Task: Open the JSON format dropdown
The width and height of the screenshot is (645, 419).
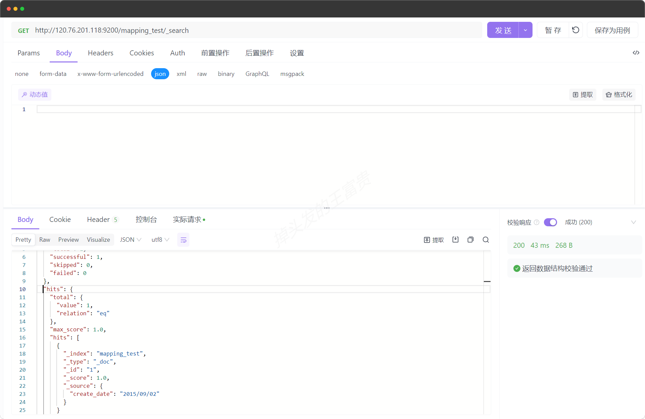Action: point(131,240)
